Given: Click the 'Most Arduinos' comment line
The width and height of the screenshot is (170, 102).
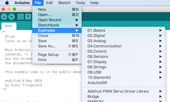Looking at the screenshot, I should [x=18, y=50].
